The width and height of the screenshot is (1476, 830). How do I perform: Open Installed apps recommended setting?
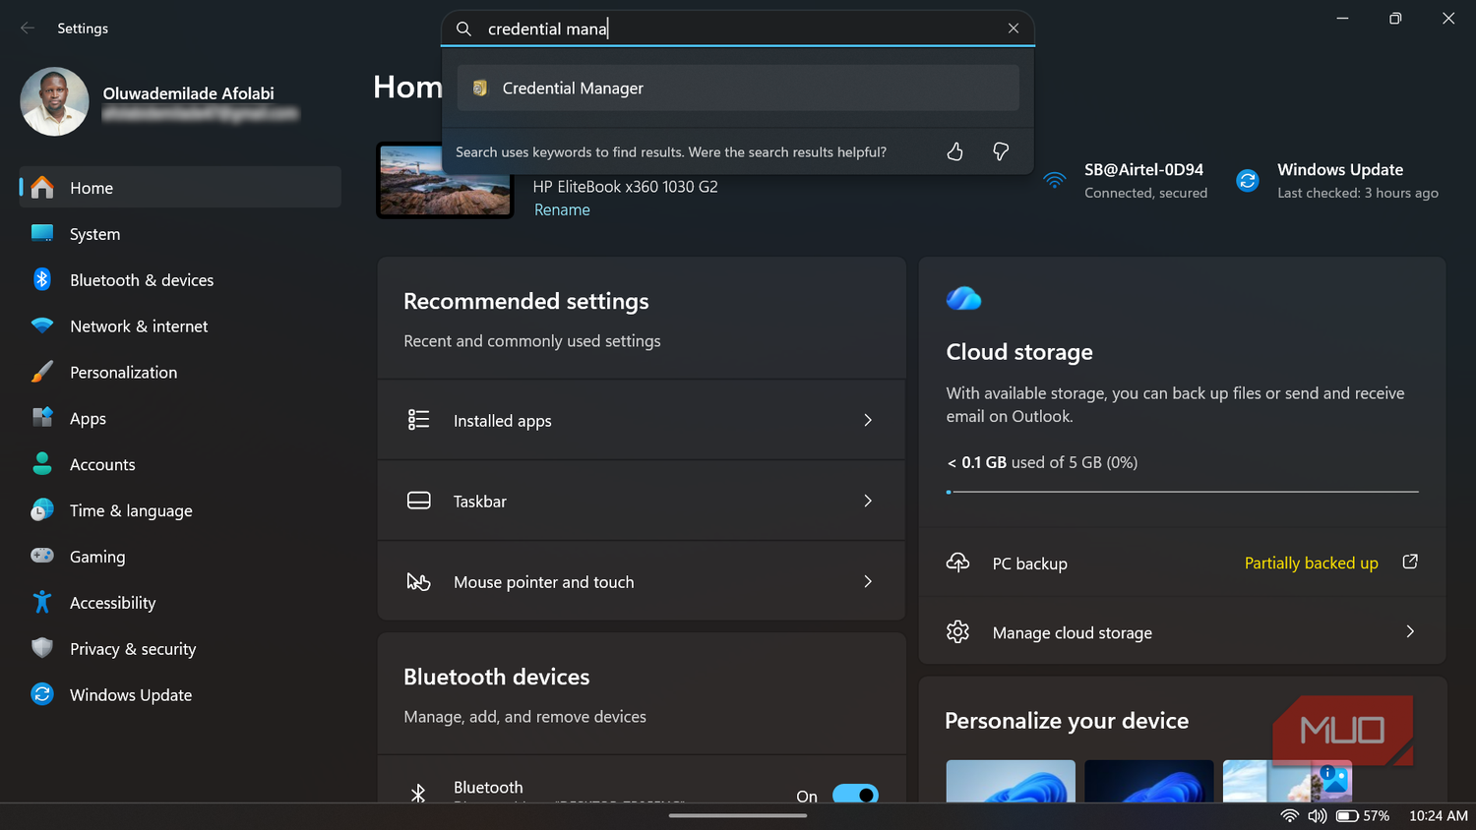click(x=642, y=420)
